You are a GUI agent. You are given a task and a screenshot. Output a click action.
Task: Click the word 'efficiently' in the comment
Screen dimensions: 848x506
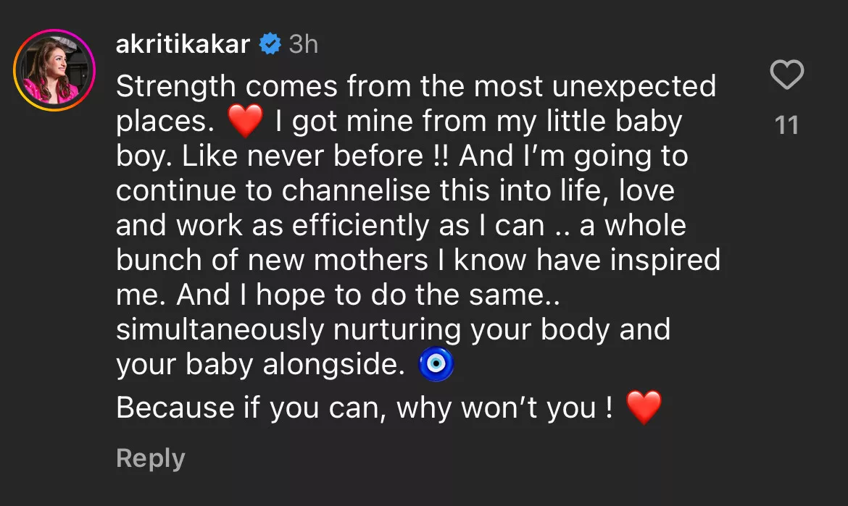point(358,226)
